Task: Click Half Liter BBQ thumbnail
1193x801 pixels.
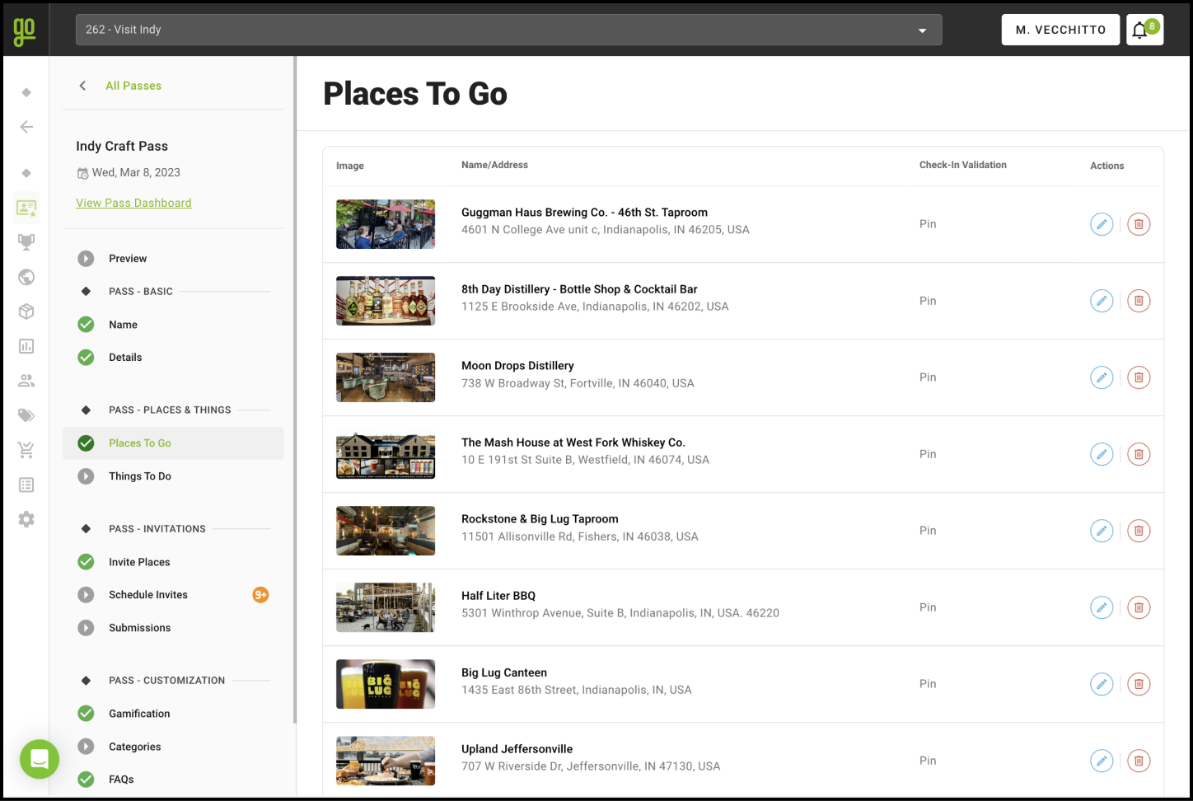Action: [x=386, y=607]
